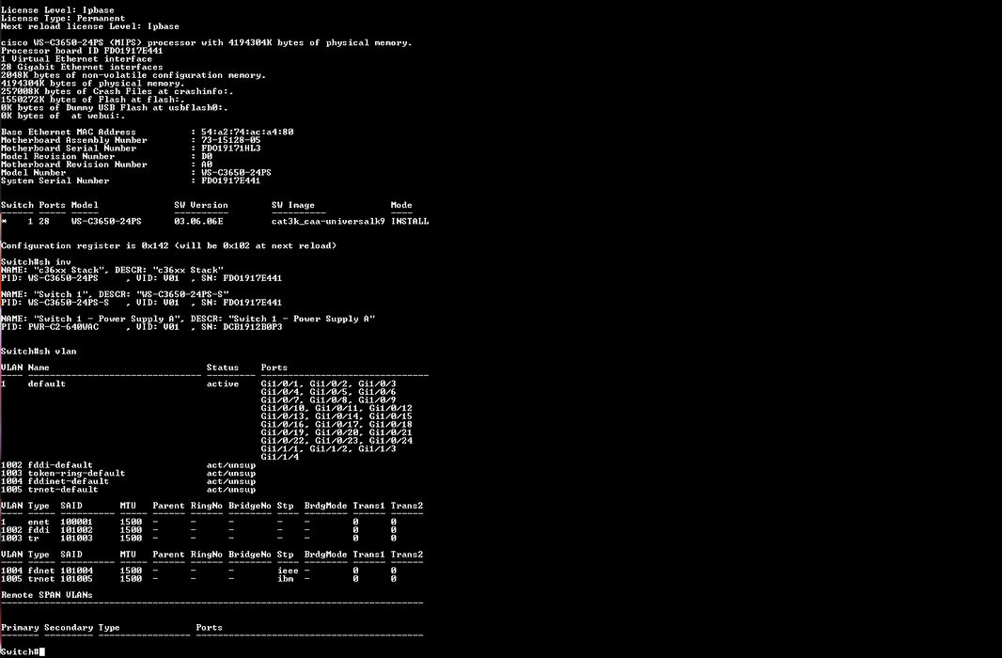Viewport: 1002px width, 658px height.
Task: Click the 'Primary' column header
Action: [x=20, y=627]
